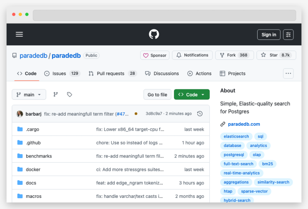Click the docker folder icon
Screen dimensions: 308x209
(20, 169)
